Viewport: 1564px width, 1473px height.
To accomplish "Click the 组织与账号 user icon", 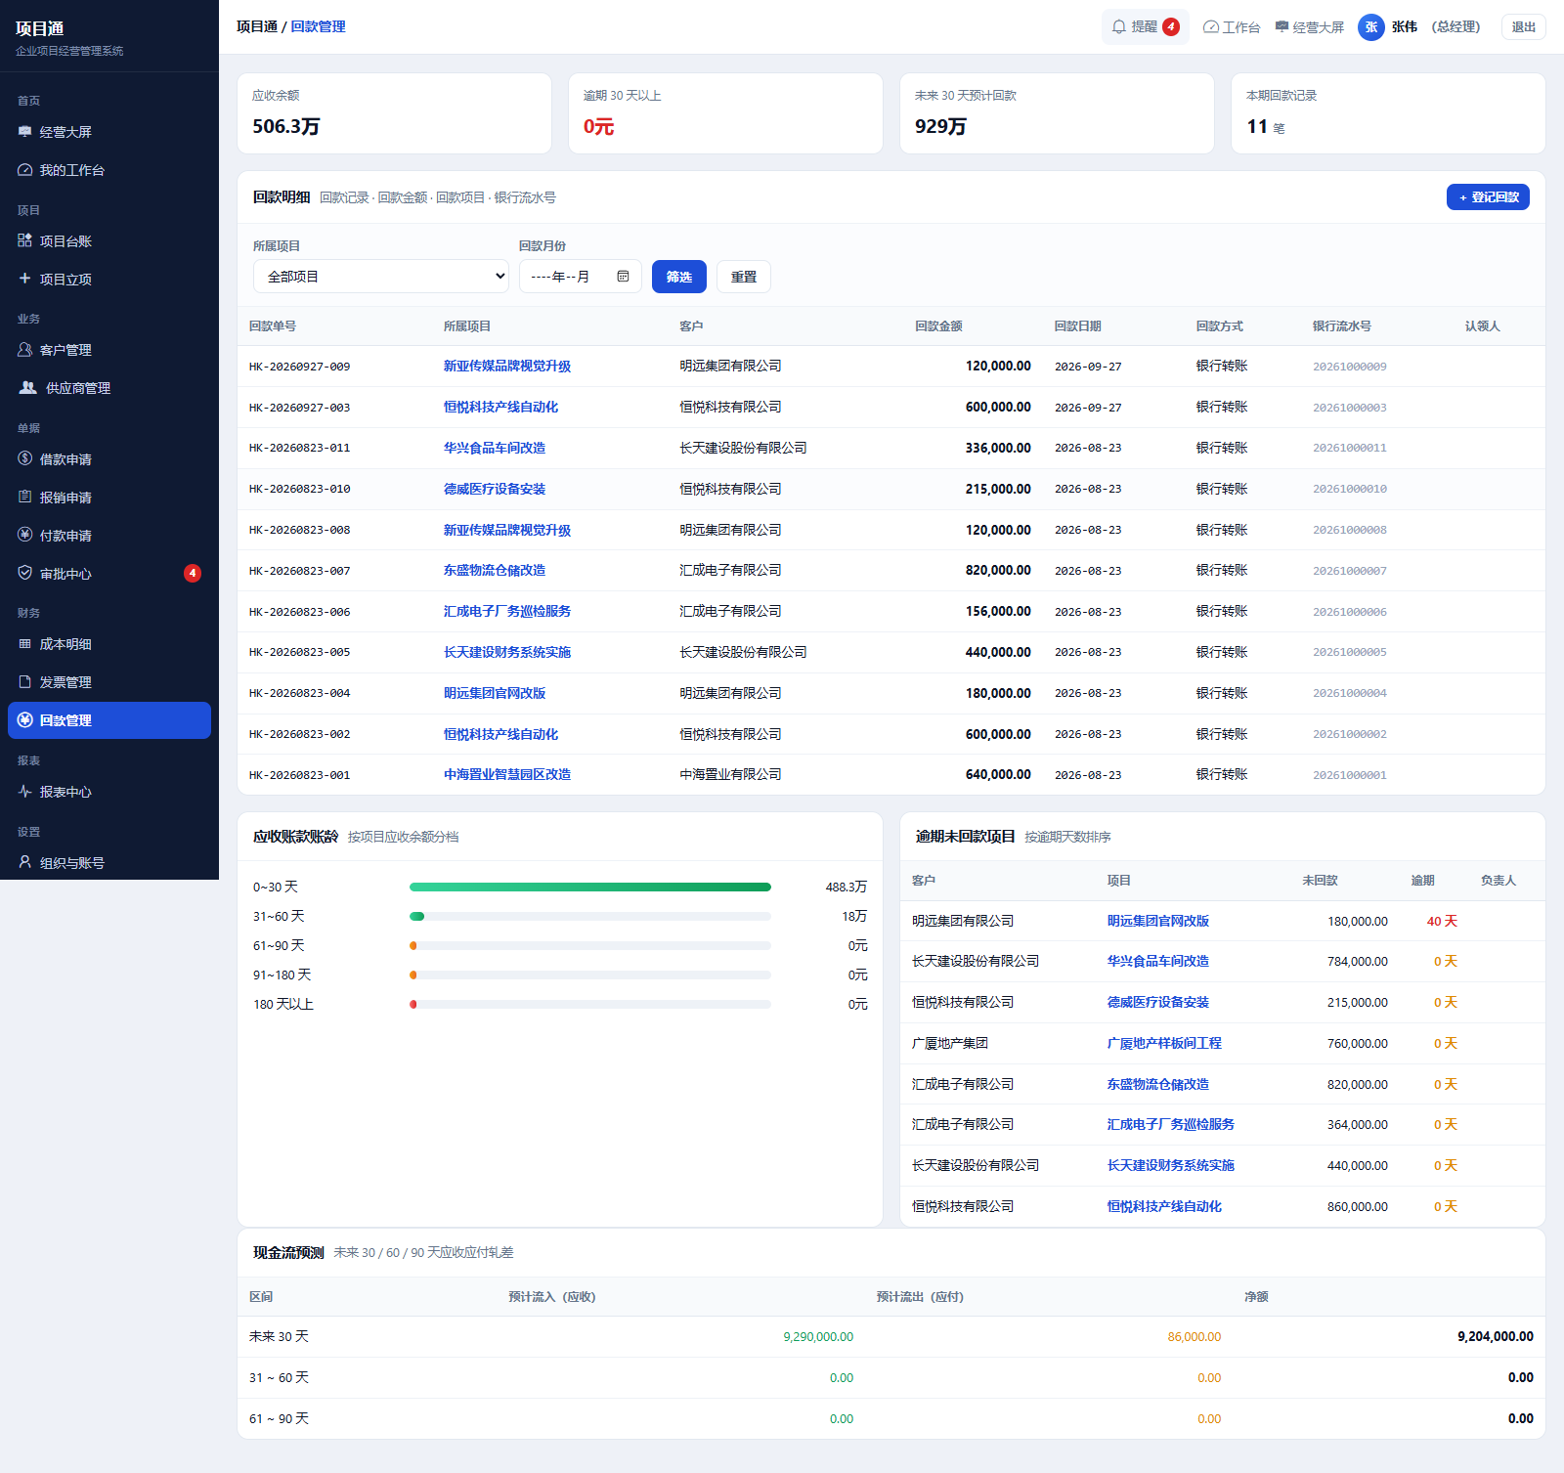I will pyautogui.click(x=25, y=862).
